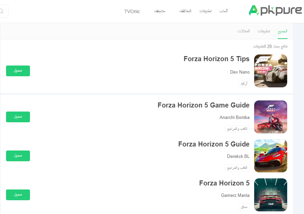Viewport: 304px width, 214px height.
Task: Click developer name Gamerz Mania
Action: tap(235, 196)
